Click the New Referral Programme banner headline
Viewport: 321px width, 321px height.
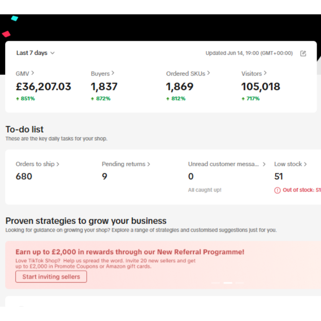(x=130, y=252)
